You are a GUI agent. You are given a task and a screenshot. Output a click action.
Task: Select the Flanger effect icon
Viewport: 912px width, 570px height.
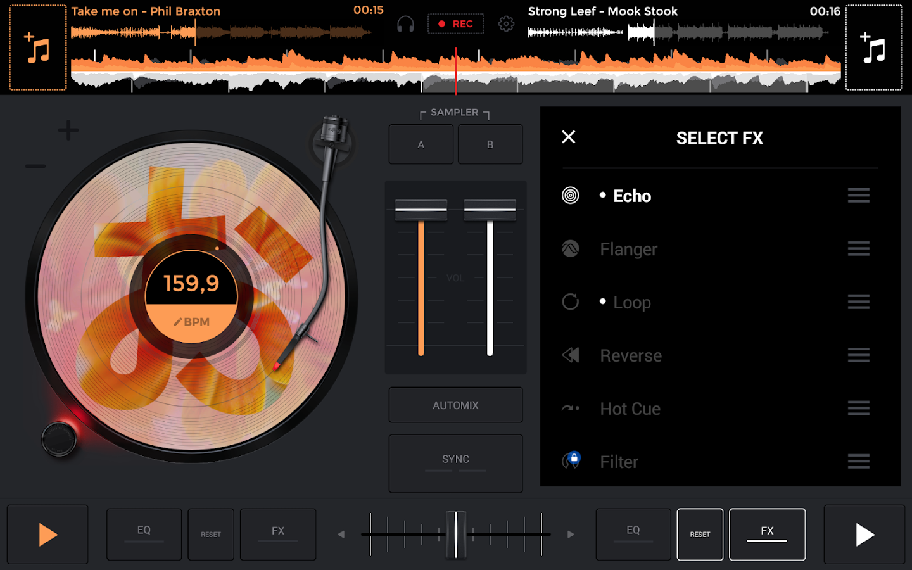pos(571,249)
